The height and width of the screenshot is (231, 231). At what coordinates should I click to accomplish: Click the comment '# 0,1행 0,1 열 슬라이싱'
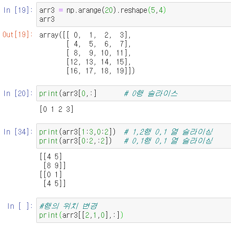click(x=168, y=140)
